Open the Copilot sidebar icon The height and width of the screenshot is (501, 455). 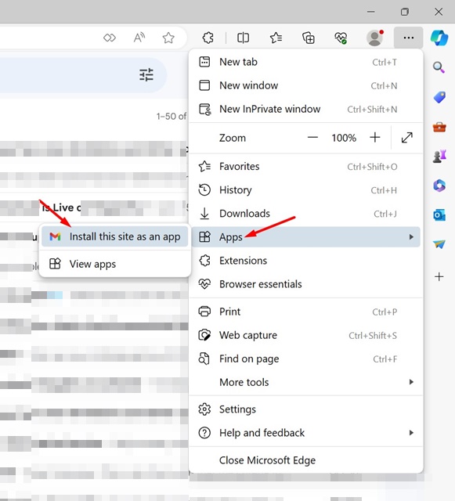(439, 38)
